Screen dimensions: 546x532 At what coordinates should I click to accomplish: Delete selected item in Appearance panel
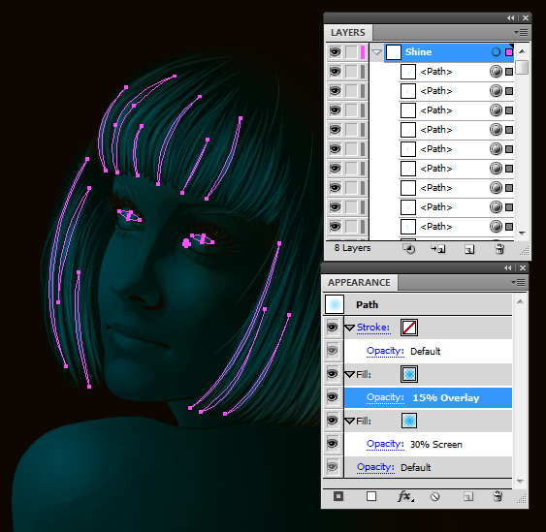498,496
